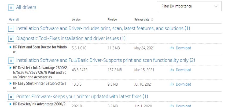Open the Filter By Importance dropdown

tap(189, 6)
